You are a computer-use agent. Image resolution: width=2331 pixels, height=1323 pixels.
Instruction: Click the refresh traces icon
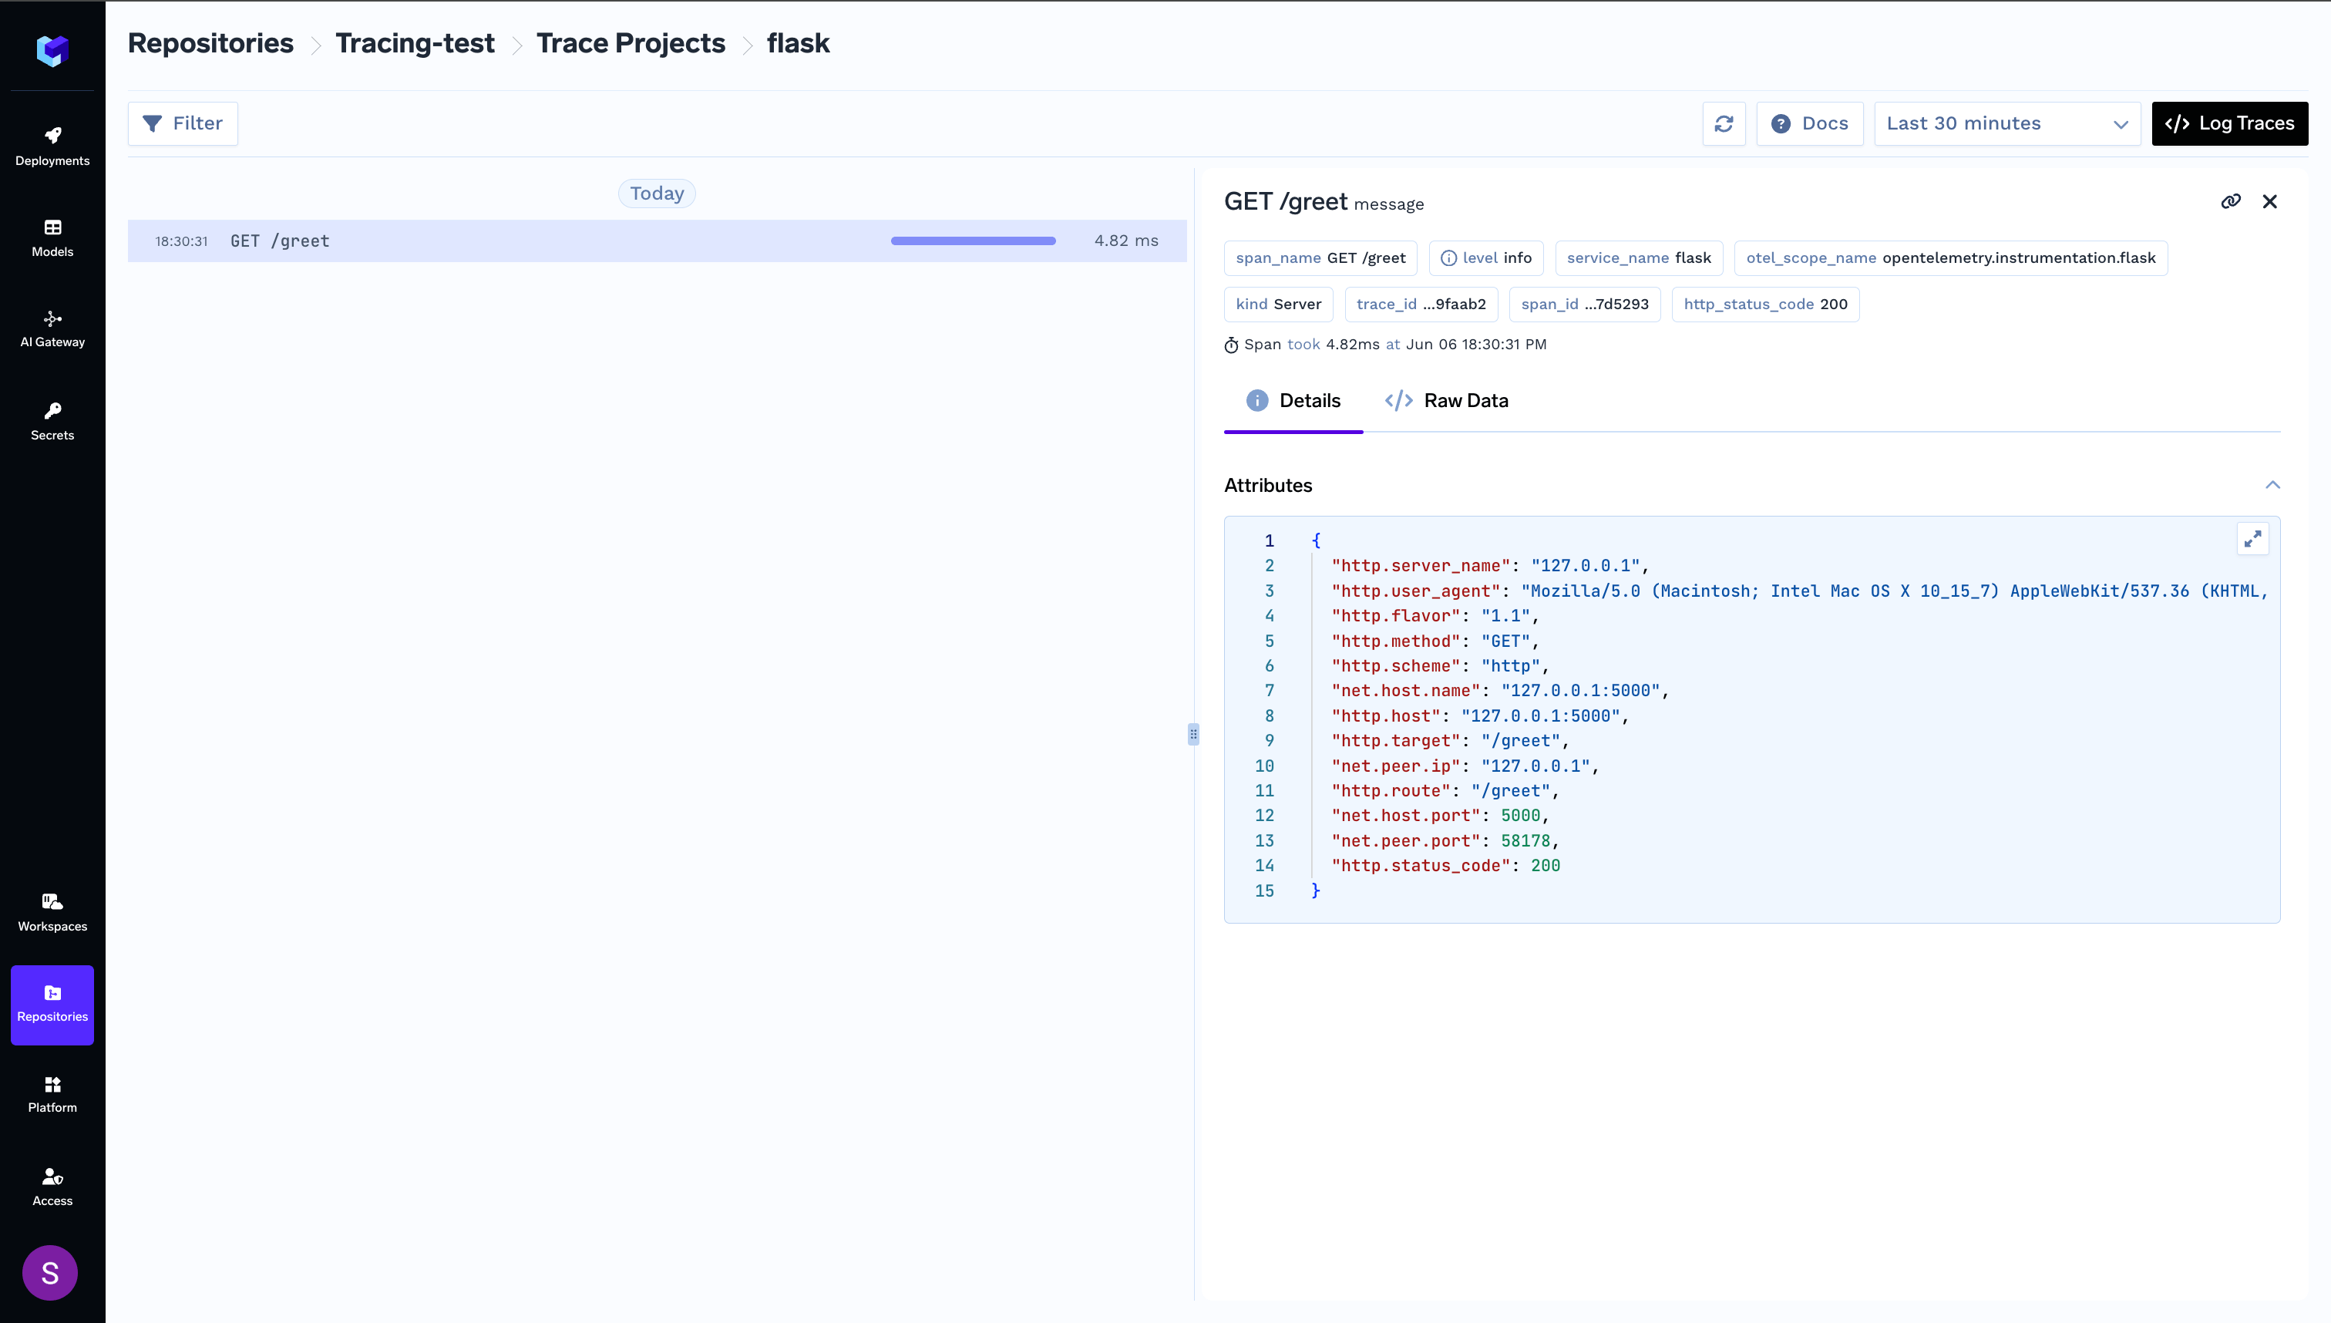click(1724, 123)
